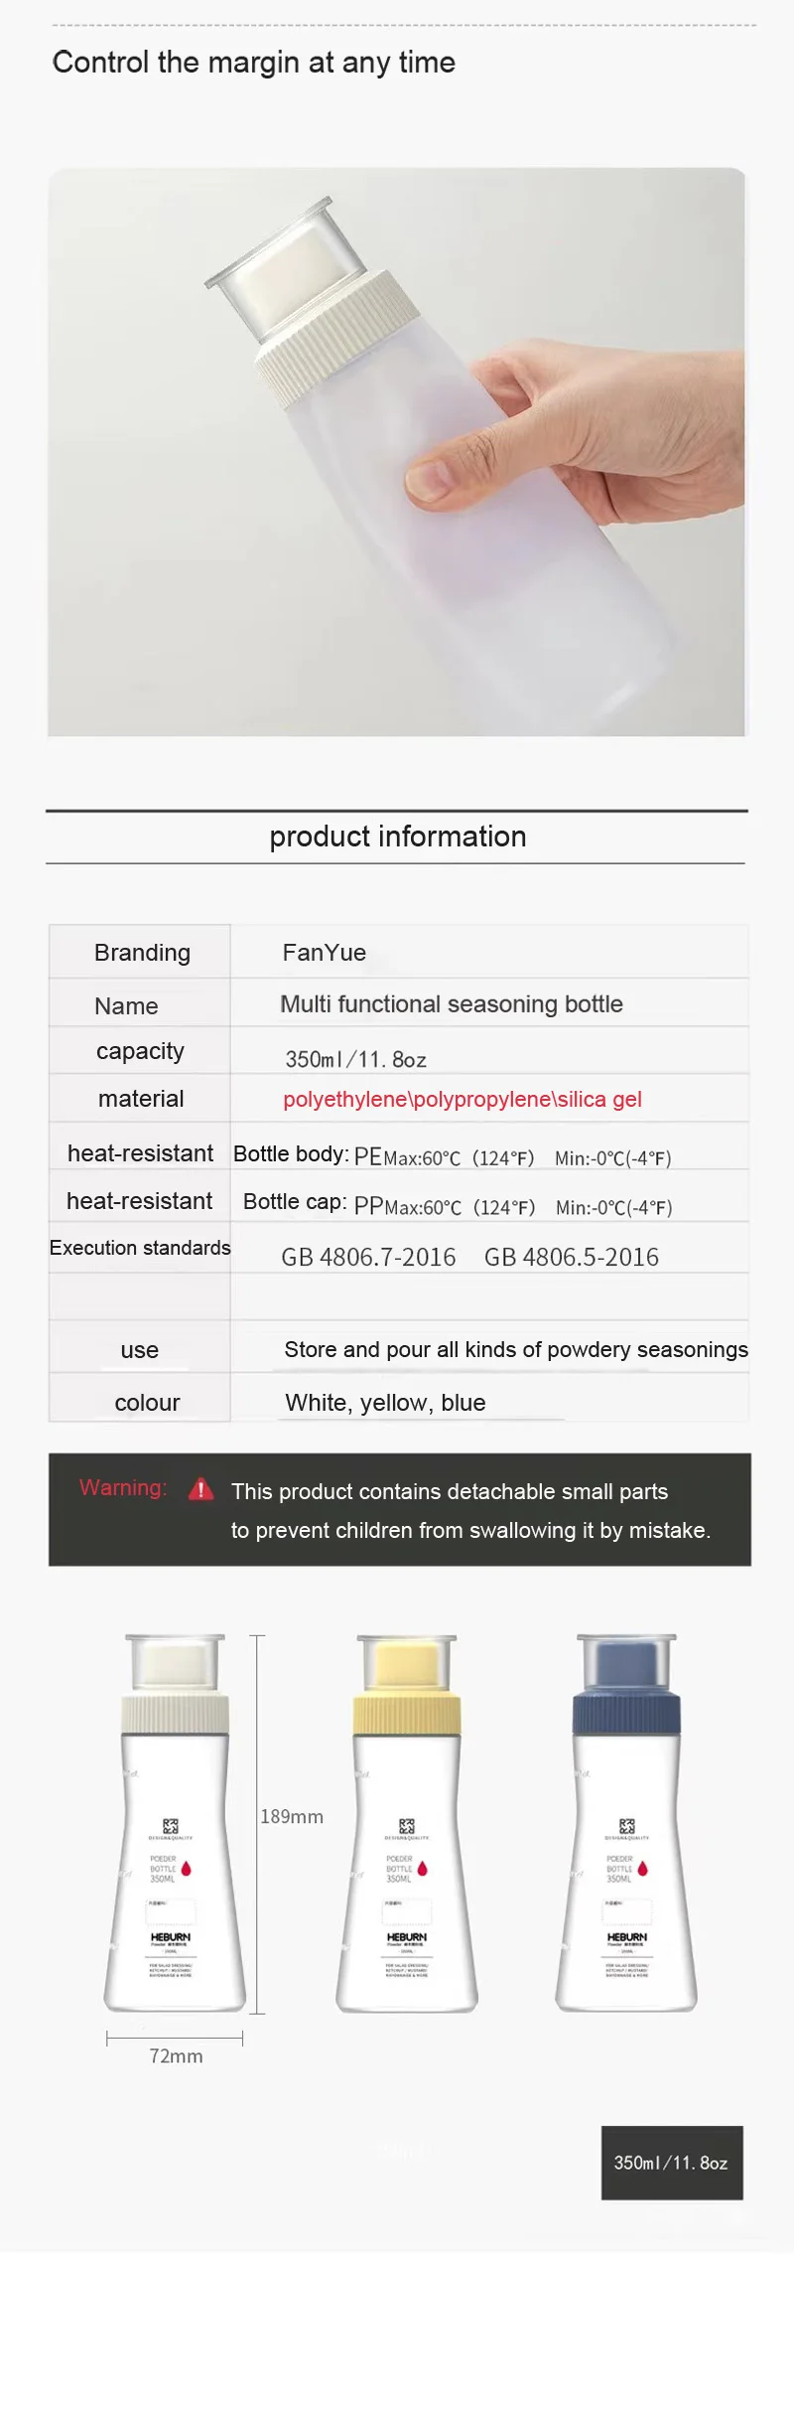Click the GB 4806.5-2016 standard text
Image resolution: width=794 pixels, height=2435 pixels.
click(x=572, y=1257)
